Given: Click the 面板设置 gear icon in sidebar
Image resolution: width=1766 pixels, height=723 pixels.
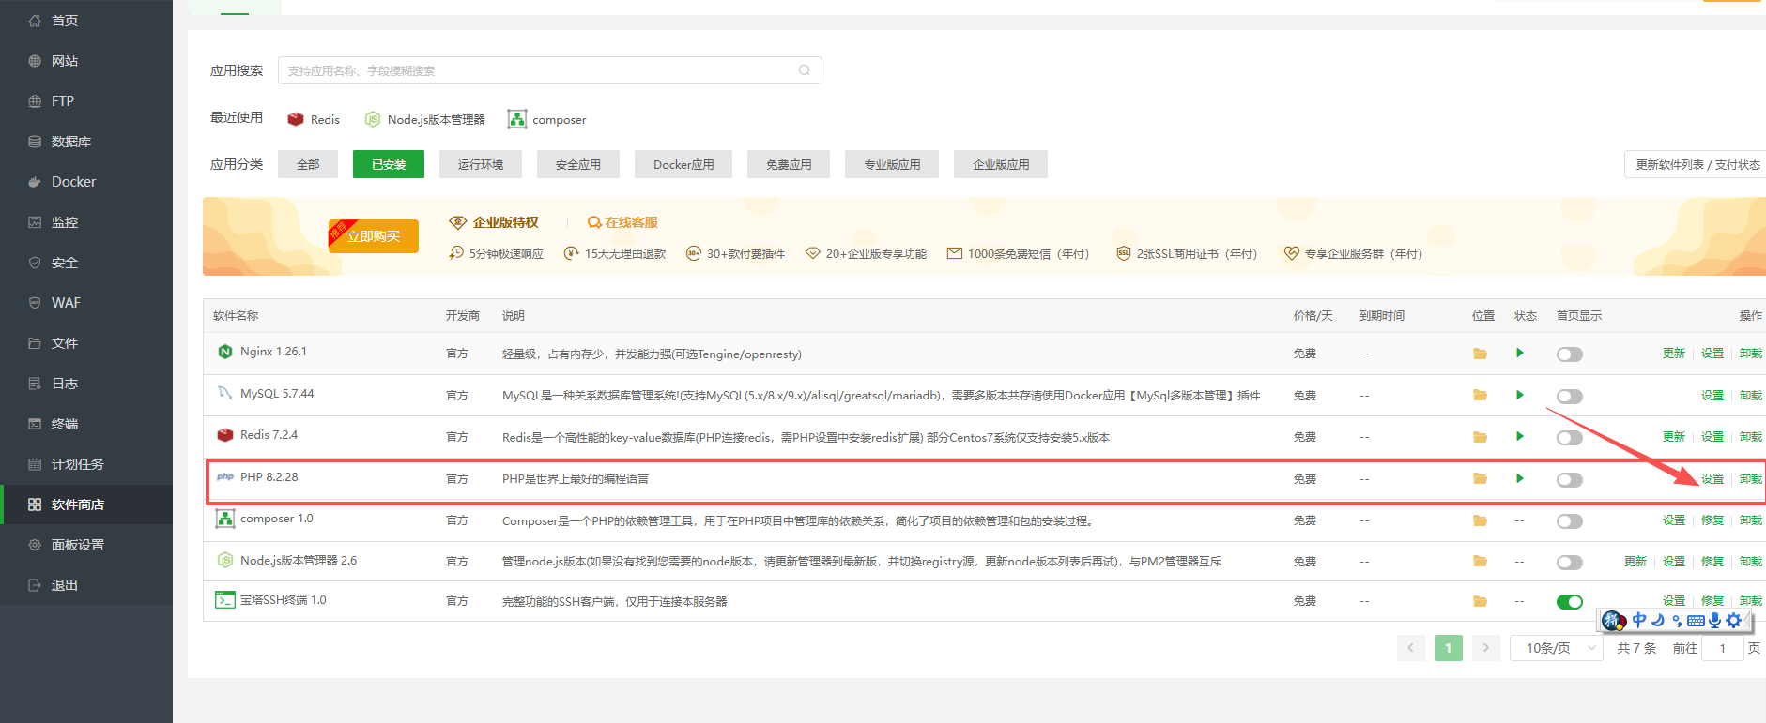Looking at the screenshot, I should [35, 545].
